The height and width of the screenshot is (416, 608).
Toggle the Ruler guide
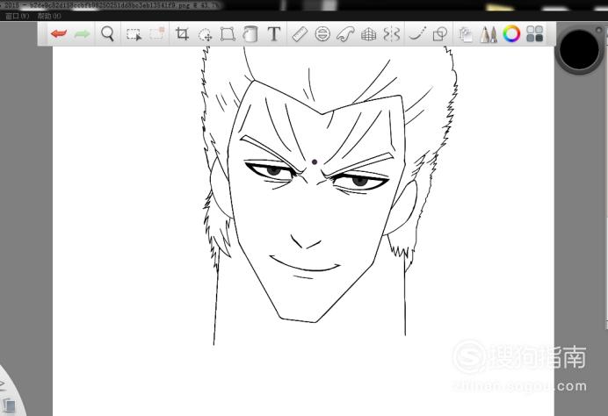click(300, 34)
